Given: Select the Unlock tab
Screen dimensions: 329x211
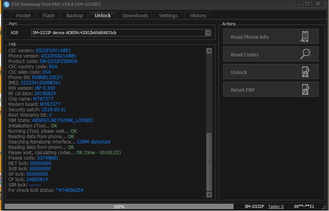Looking at the screenshot, I should pos(103,15).
